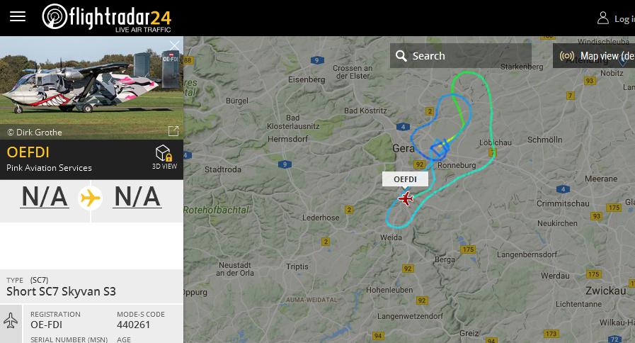635x343 pixels.
Task: Click the destination airport N/A link
Action: pos(137,197)
